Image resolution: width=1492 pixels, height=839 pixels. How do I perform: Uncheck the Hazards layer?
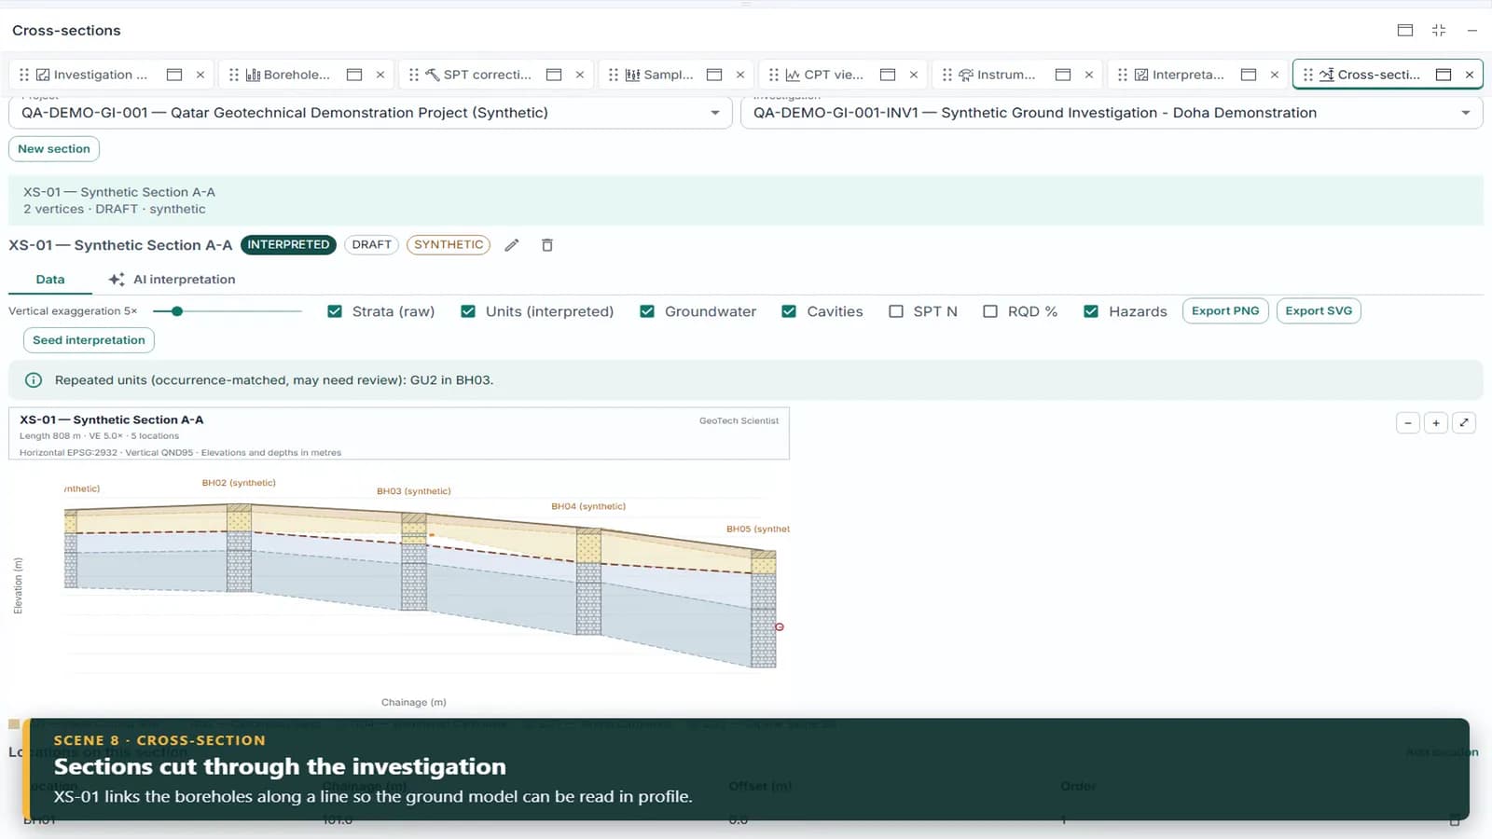[x=1091, y=311]
